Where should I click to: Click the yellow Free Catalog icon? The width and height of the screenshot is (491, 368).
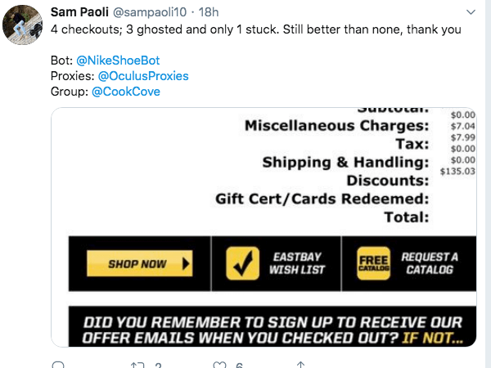pyautogui.click(x=372, y=263)
